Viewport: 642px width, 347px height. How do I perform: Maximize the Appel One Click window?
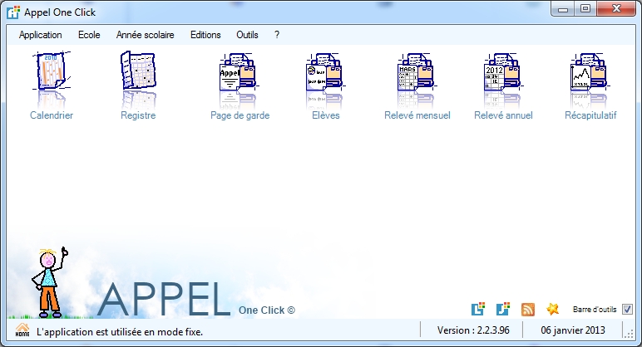click(585, 9)
